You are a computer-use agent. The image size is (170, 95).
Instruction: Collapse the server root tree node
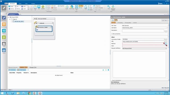tap(8, 17)
